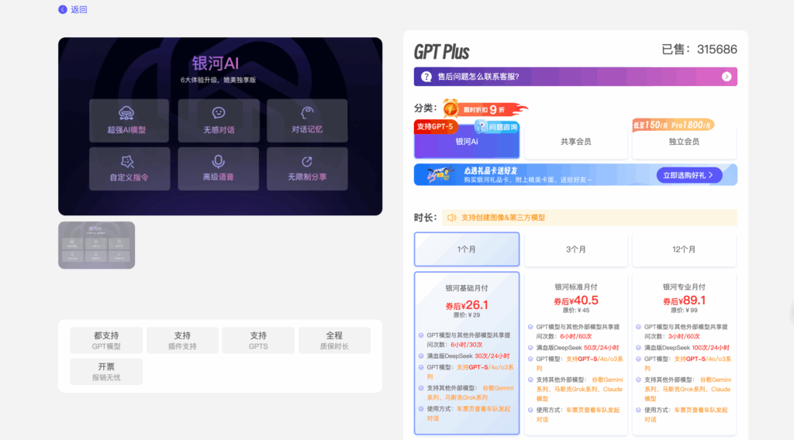Screen dimensions: 794x440
Task: Choose the 银河标准月付 plan card
Action: [575, 349]
